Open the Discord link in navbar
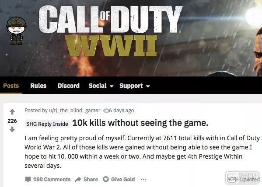The image size is (262, 187). [69, 86]
